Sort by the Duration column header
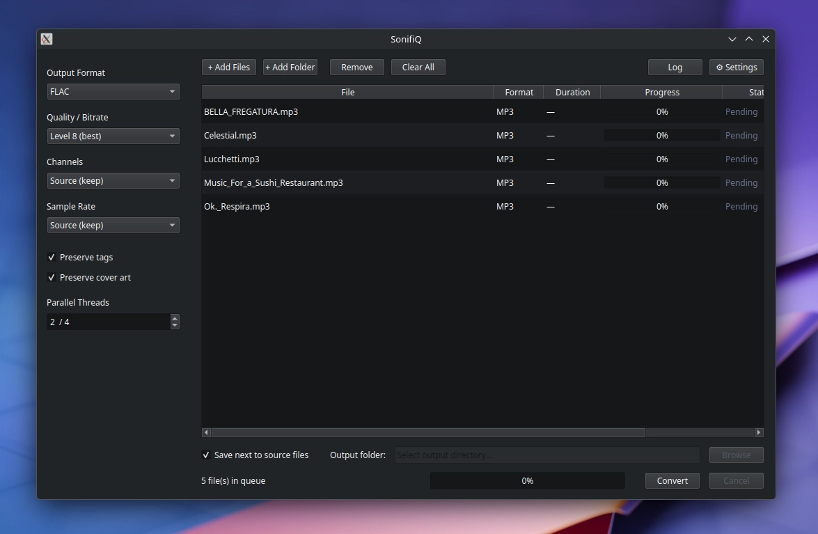 pos(572,93)
